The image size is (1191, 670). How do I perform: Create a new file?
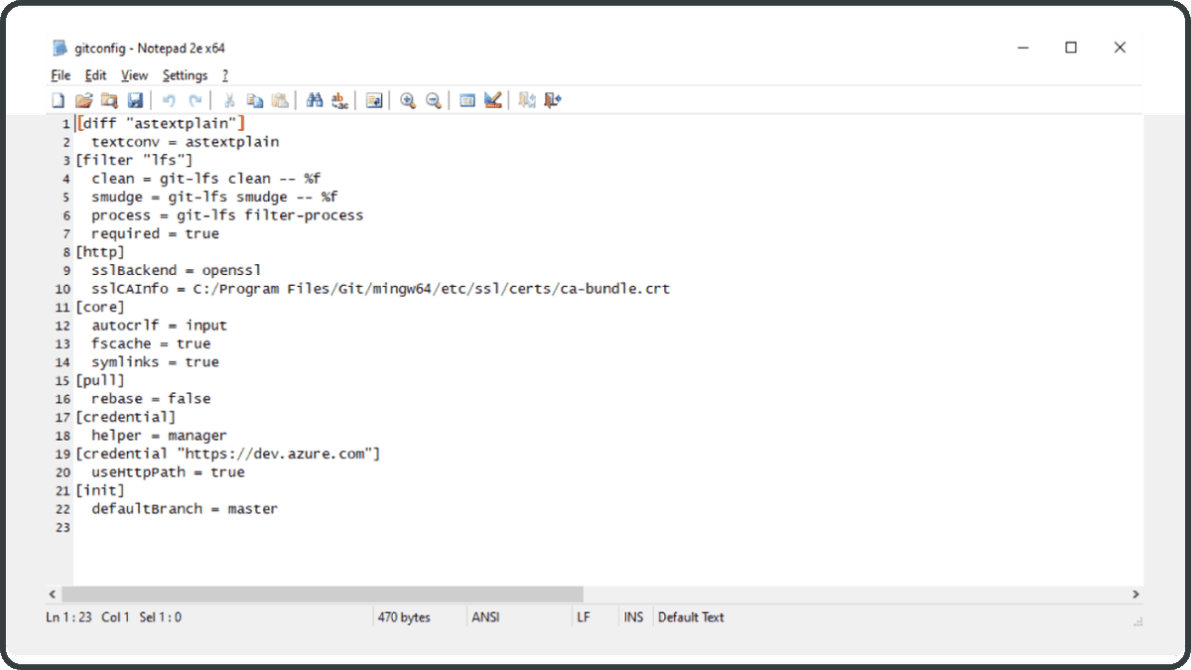point(58,99)
